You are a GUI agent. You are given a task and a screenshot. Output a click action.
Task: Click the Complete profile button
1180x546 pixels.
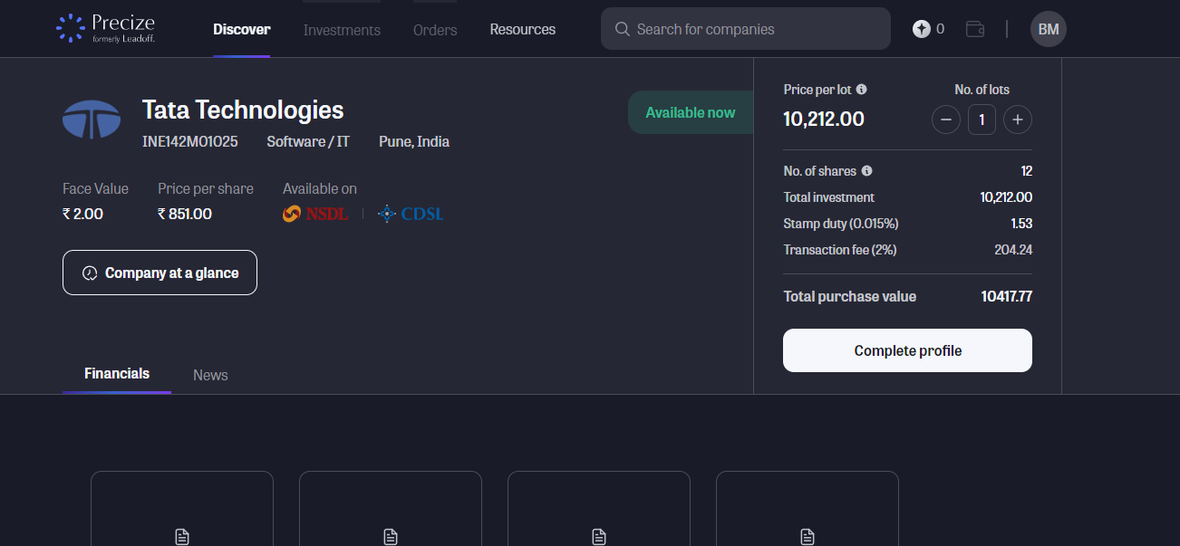[x=907, y=350]
